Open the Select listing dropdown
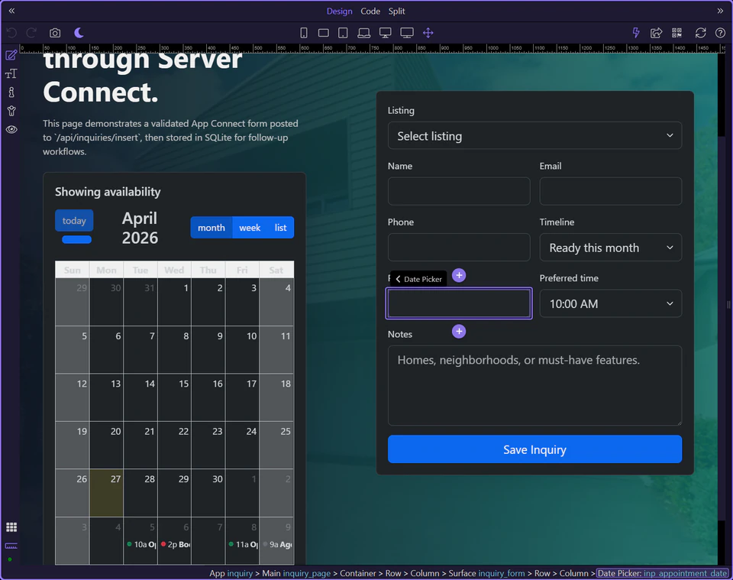Screen dimensions: 733x580 tap(534, 135)
